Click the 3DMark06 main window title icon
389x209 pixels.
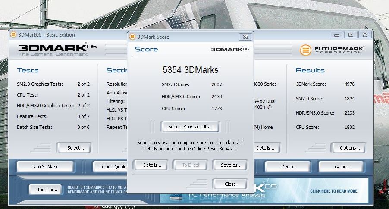click(x=13, y=35)
